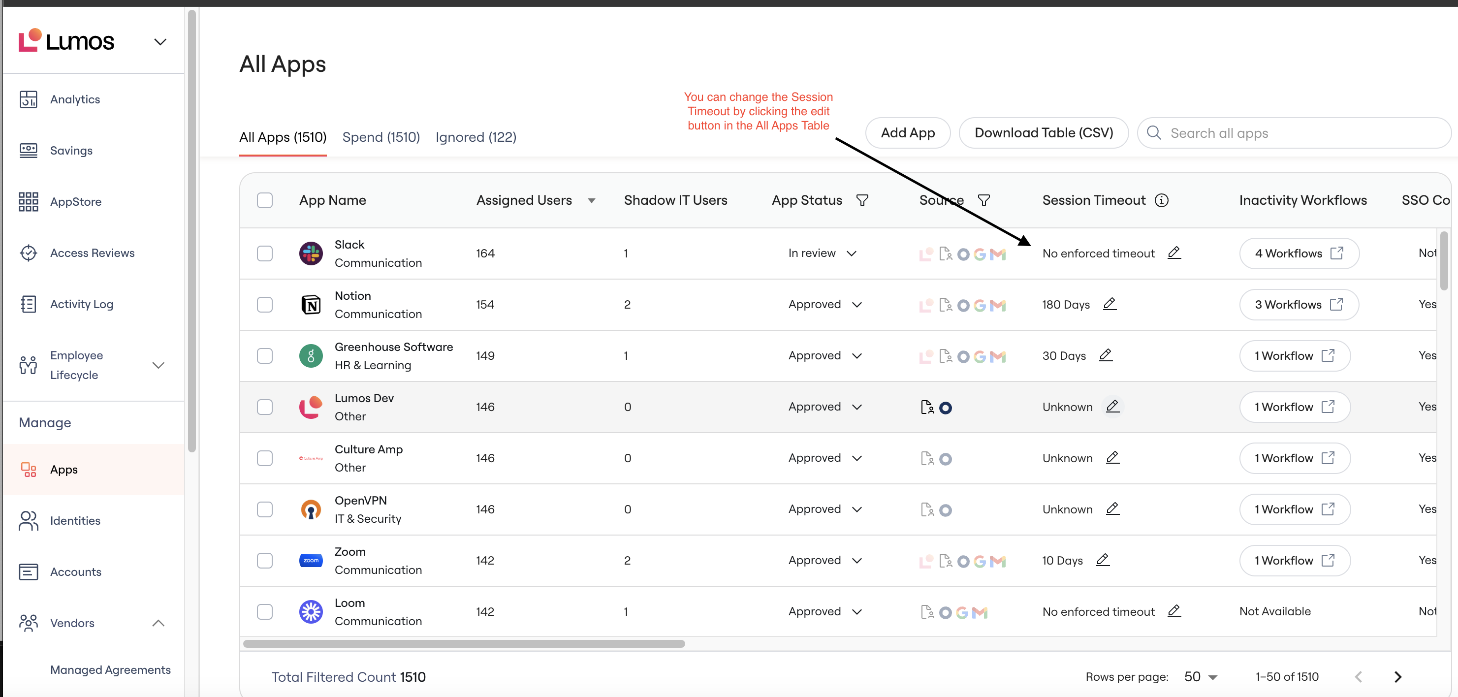Change Slack's In review status dropdown
This screenshot has height=697, width=1458.
823,253
